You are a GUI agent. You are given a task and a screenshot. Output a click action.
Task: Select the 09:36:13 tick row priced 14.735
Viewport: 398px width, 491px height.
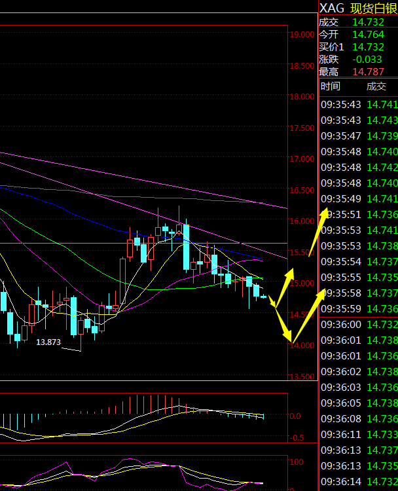(359, 466)
